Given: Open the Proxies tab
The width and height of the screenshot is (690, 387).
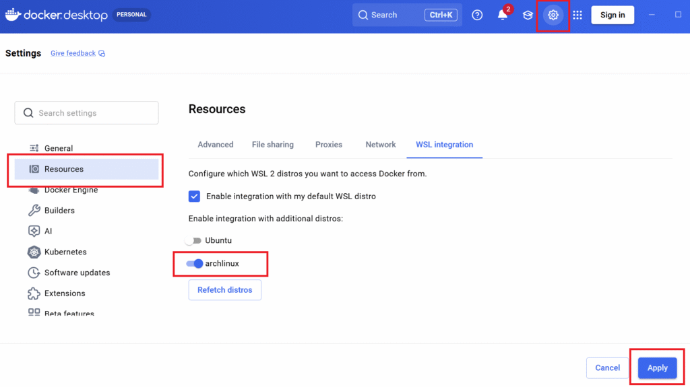Looking at the screenshot, I should (329, 145).
